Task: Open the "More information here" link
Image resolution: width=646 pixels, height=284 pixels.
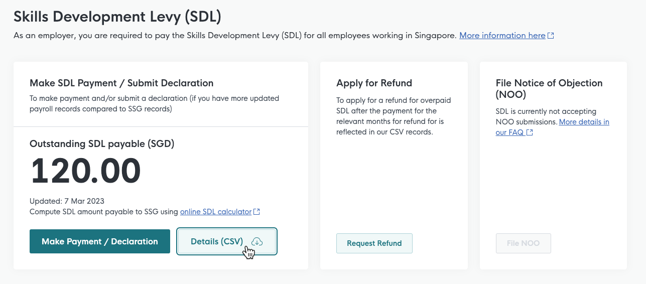Action: [x=502, y=36]
